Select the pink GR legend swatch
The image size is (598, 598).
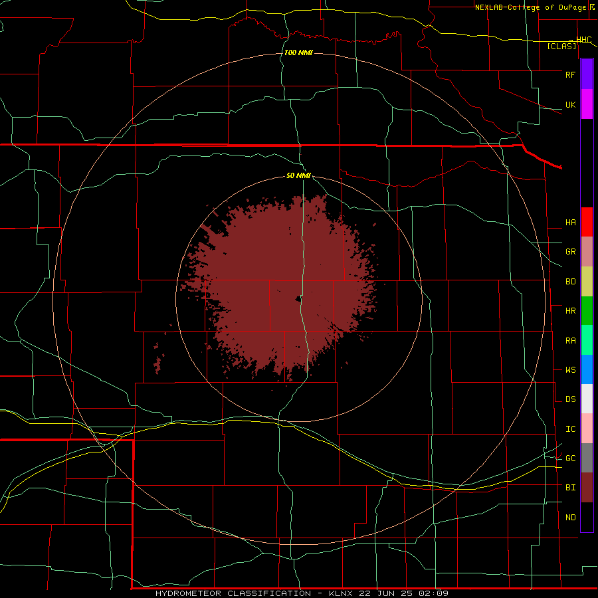[587, 252]
